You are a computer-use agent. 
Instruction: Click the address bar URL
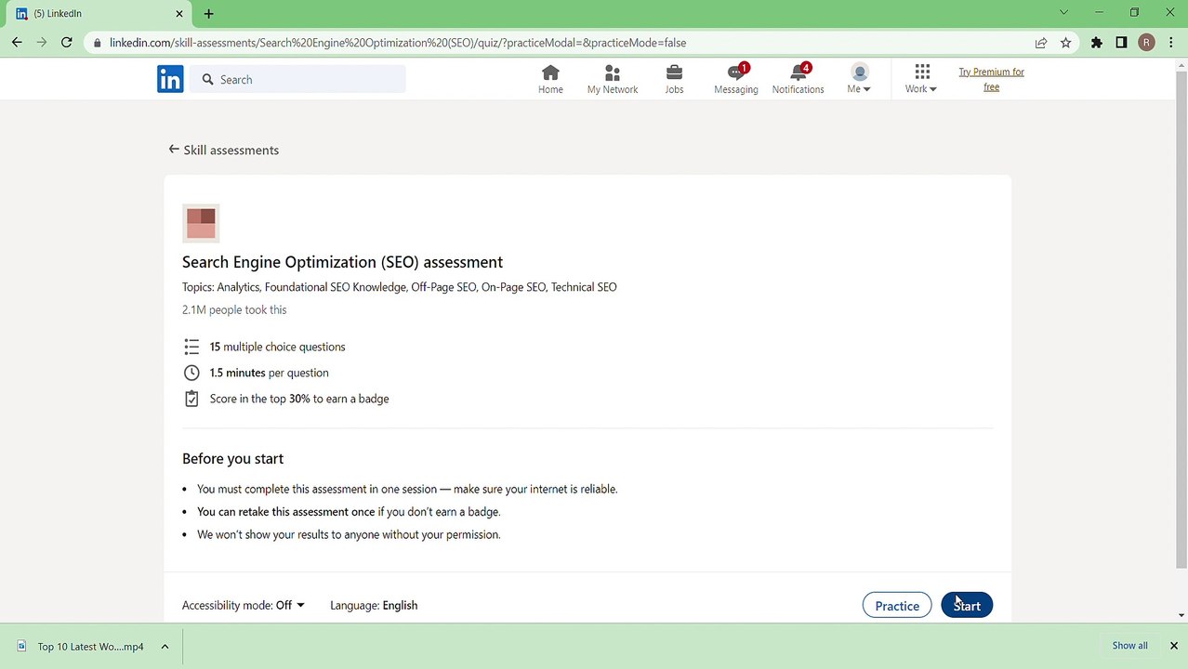click(x=398, y=43)
